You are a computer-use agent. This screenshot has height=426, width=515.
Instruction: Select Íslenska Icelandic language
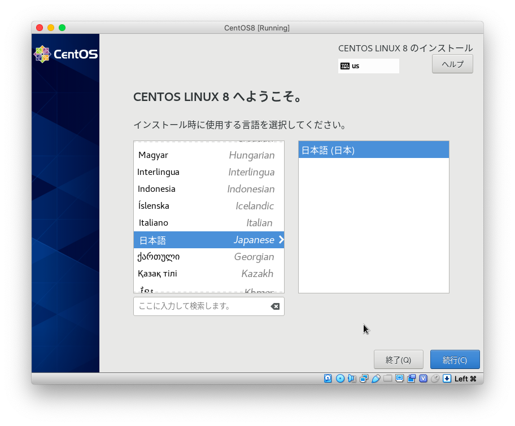pyautogui.click(x=209, y=206)
